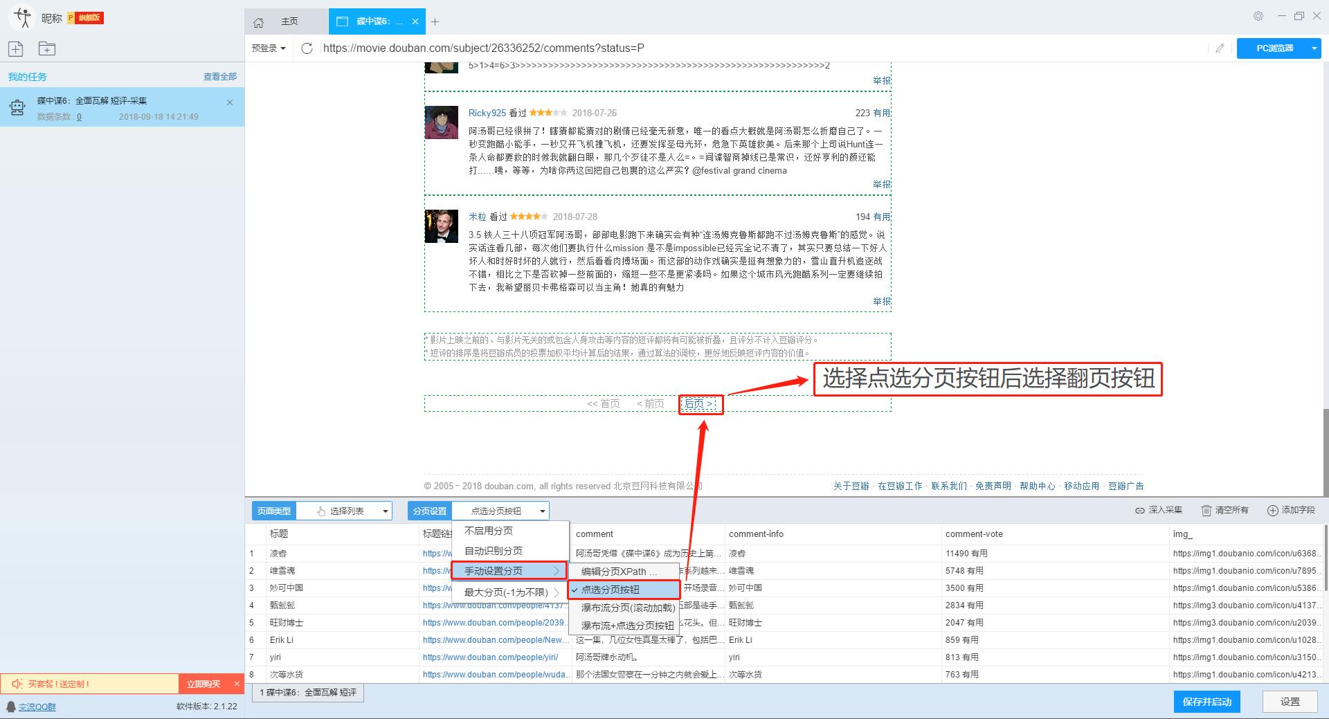Image resolution: width=1329 pixels, height=719 pixels.
Task: Click 223 有用 vote count
Action: click(873, 113)
